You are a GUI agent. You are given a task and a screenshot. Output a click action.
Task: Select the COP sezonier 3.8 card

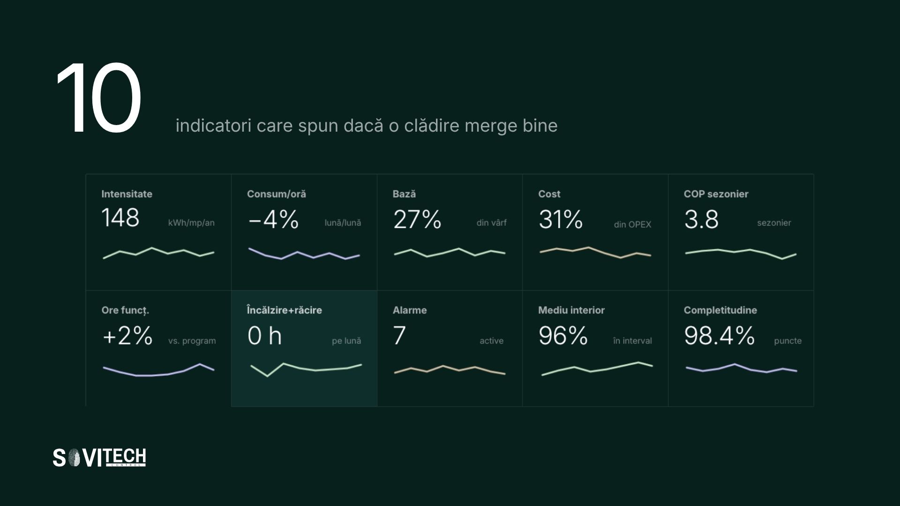click(741, 232)
